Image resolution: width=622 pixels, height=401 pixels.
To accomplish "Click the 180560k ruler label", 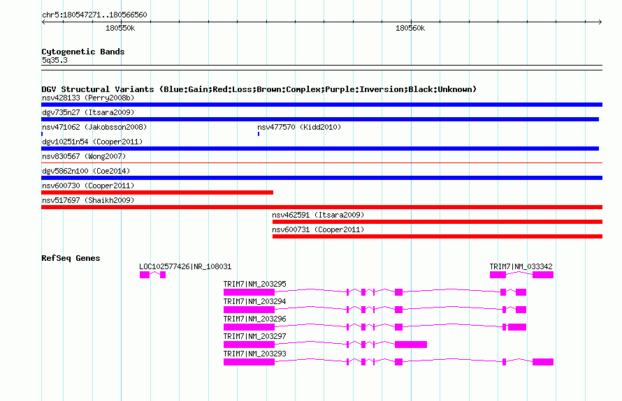I will tap(410, 28).
